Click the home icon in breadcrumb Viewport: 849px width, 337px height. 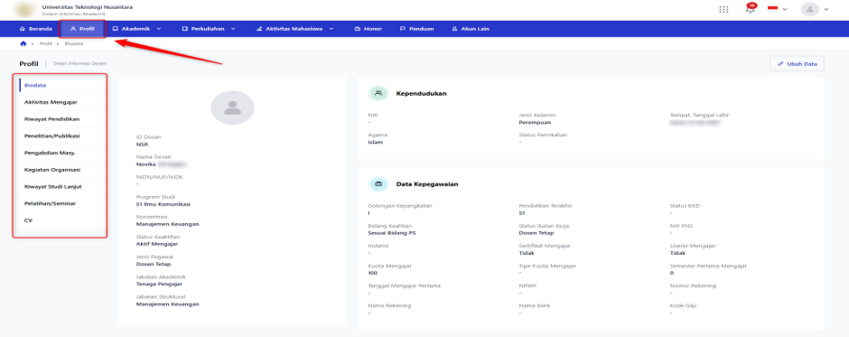point(23,43)
